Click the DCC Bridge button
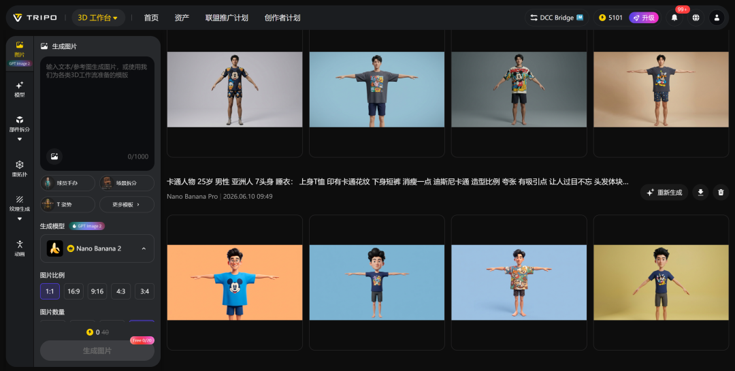This screenshot has width=735, height=371. pos(557,18)
